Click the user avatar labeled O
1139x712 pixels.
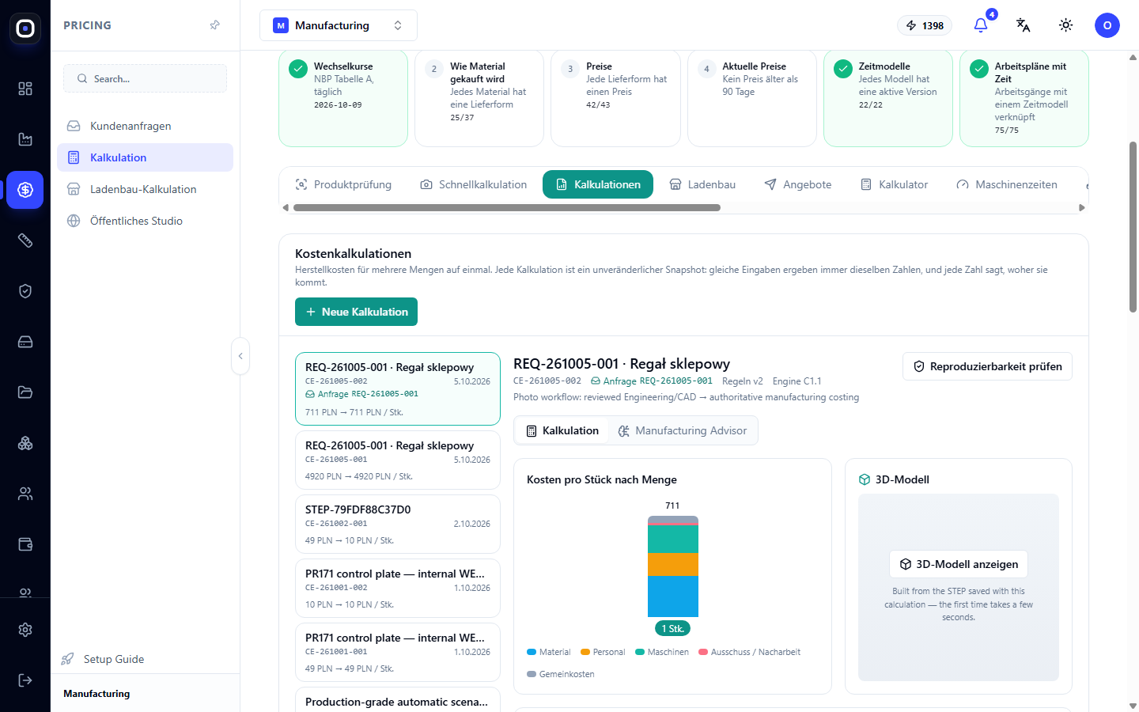click(x=1107, y=25)
